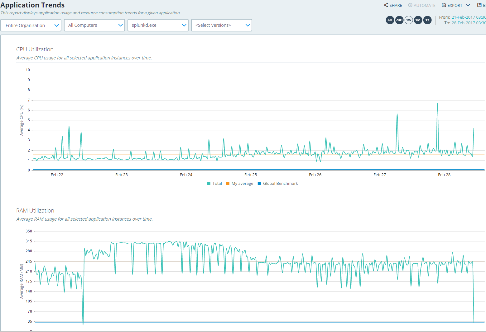Click the Average CPU (%) axis label
This screenshot has height=332, width=486.
pos(22,120)
